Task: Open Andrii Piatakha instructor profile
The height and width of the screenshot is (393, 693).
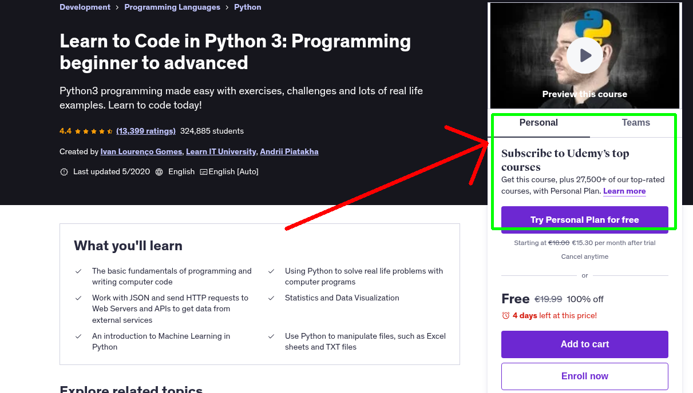Action: tap(289, 151)
